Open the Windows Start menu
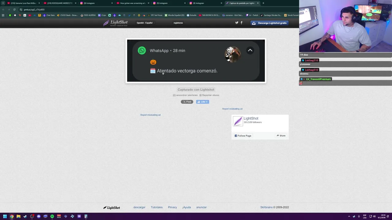Viewport: 392px width, 220px height. tap(5, 216)
